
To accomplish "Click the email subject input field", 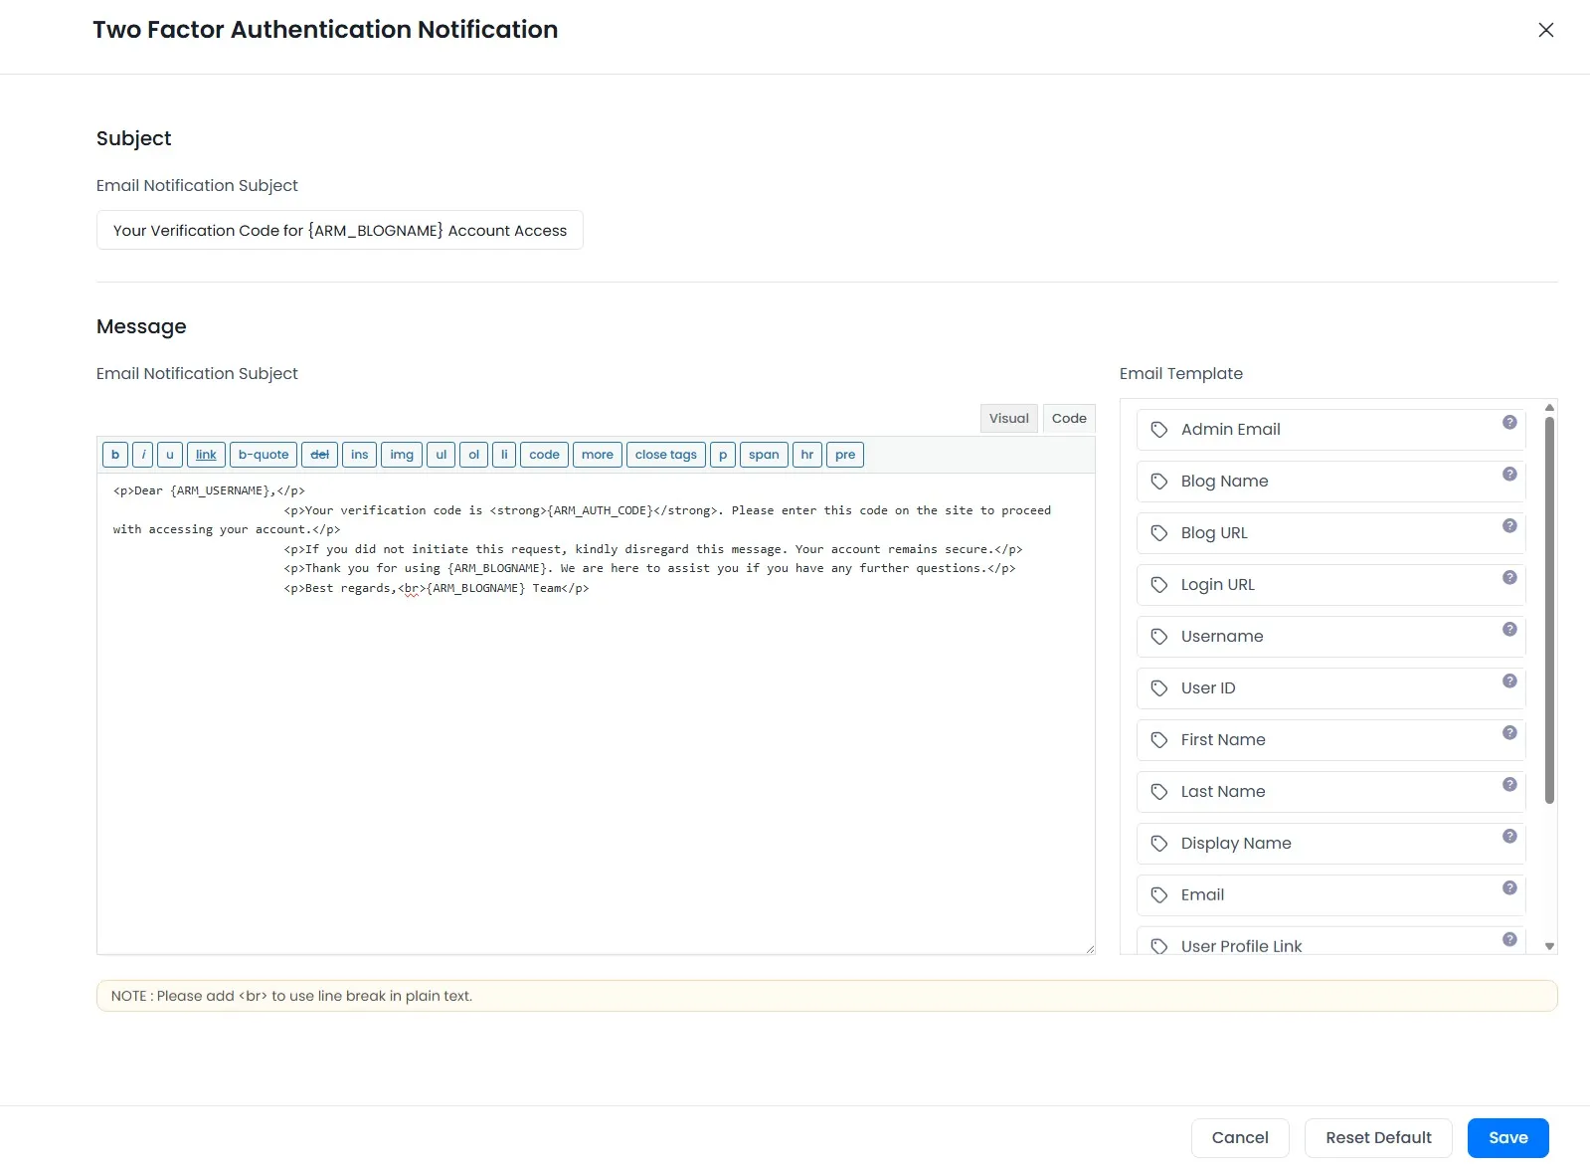I will tap(339, 231).
